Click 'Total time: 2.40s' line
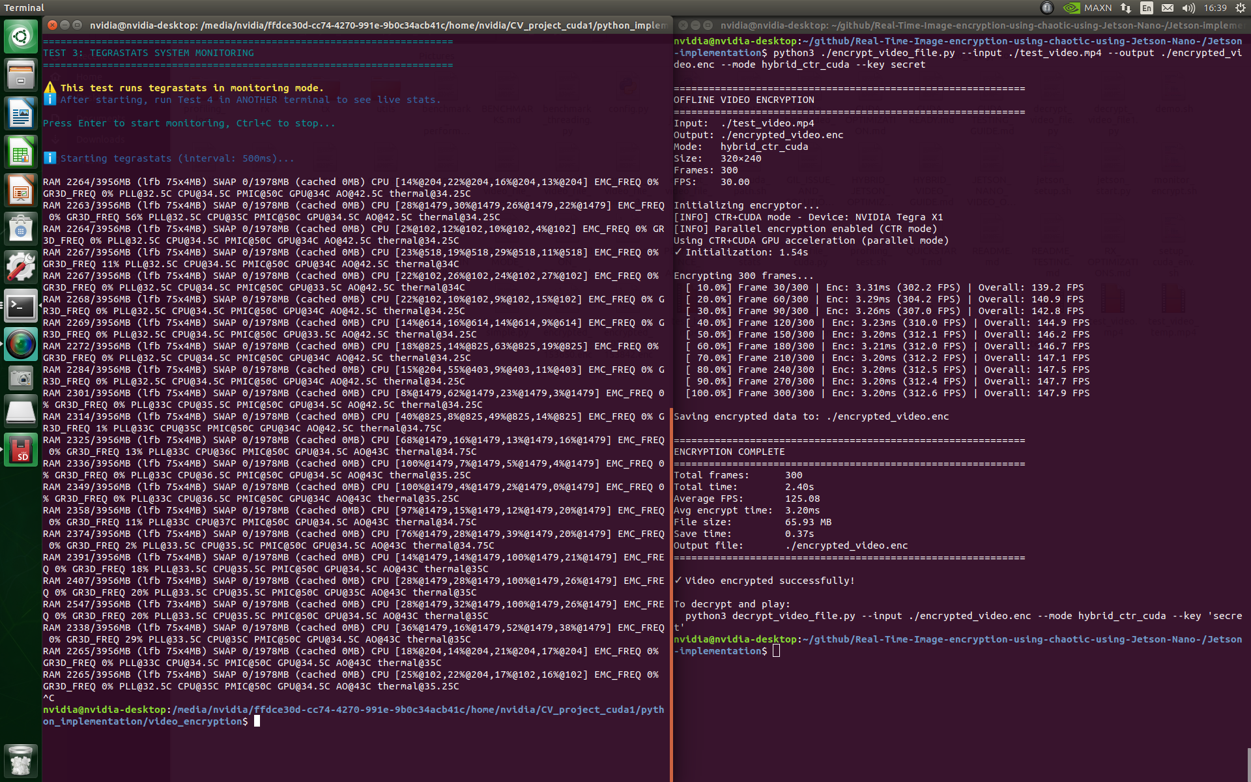This screenshot has width=1251, height=782. tap(744, 487)
